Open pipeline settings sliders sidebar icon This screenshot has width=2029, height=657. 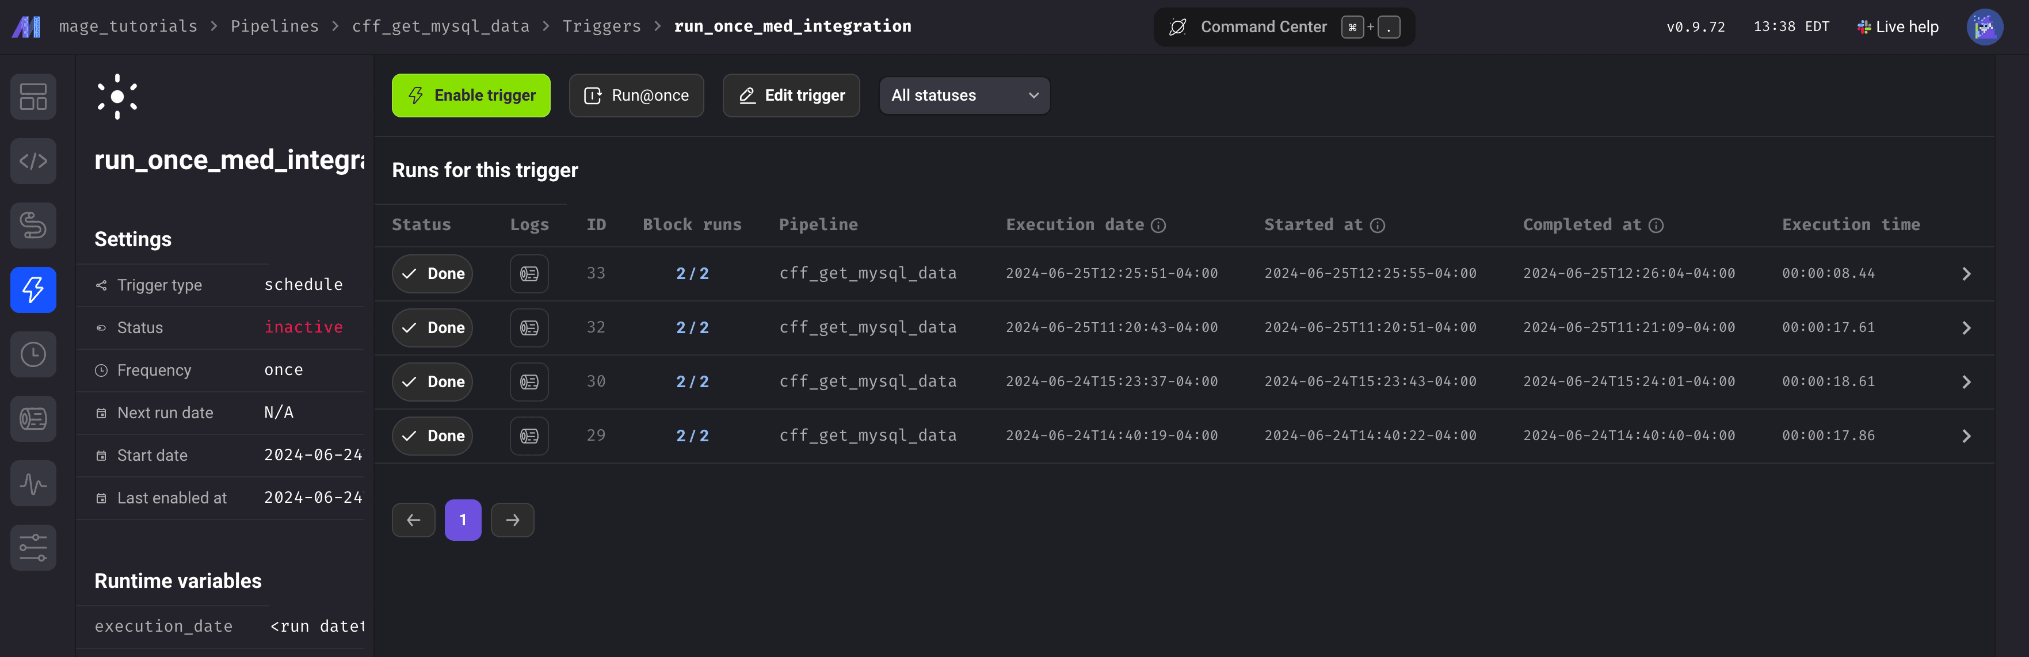pyautogui.click(x=33, y=548)
